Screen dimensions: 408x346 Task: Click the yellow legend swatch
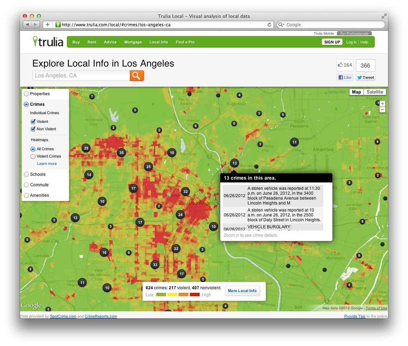[172, 295]
